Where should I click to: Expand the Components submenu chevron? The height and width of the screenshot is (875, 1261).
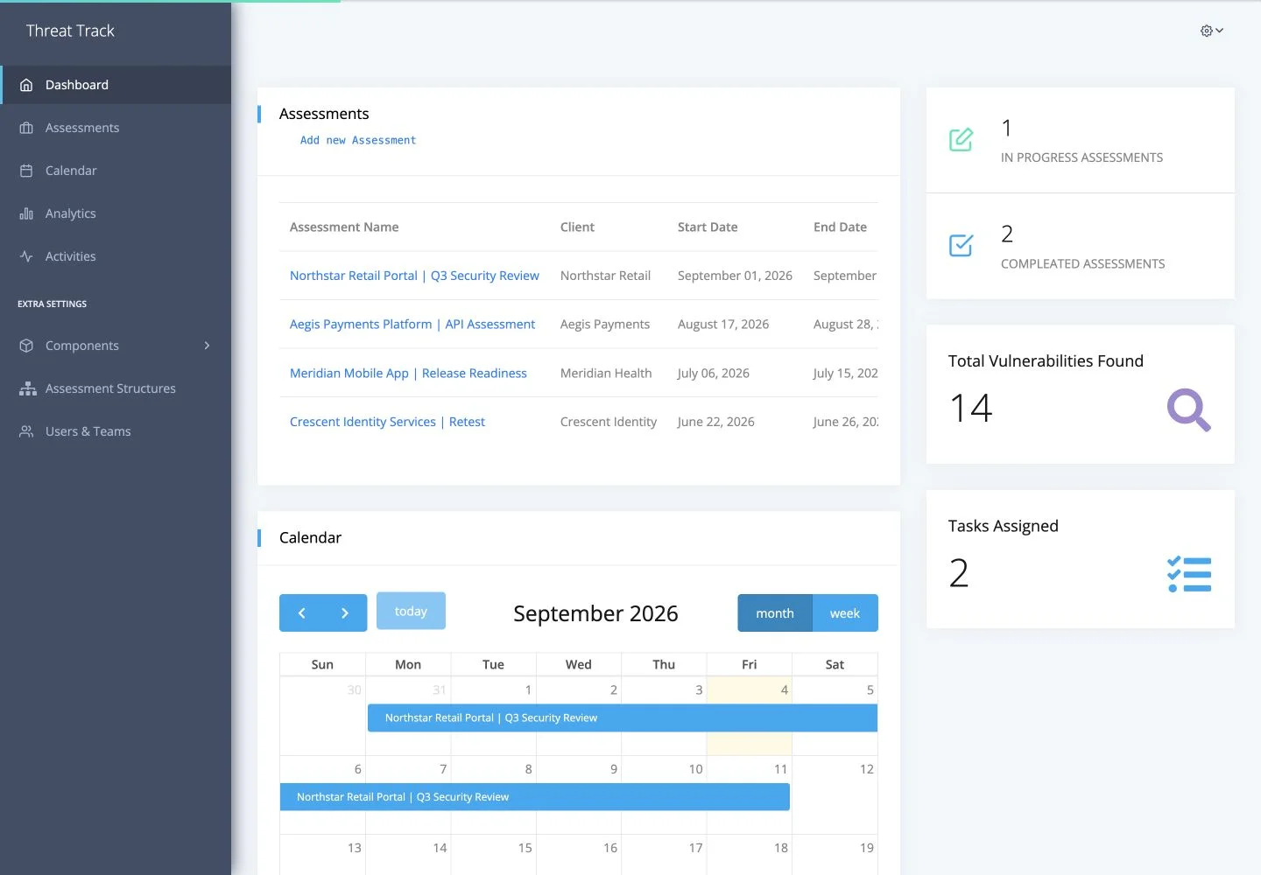[x=207, y=346]
